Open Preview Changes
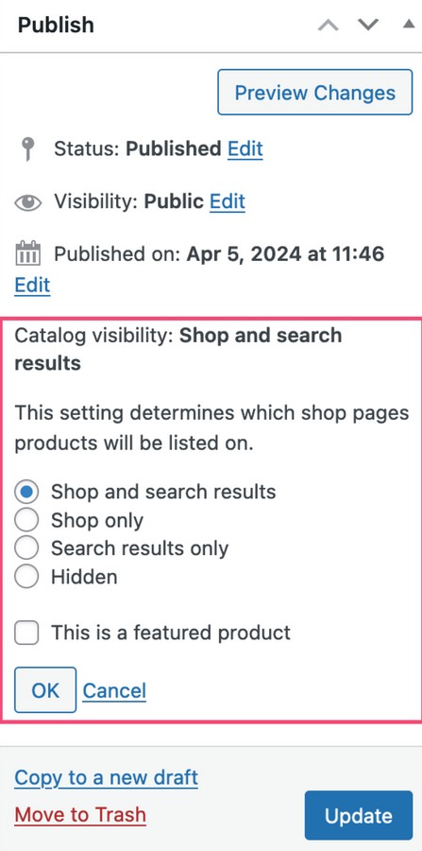This screenshot has height=851, width=422. tap(314, 93)
